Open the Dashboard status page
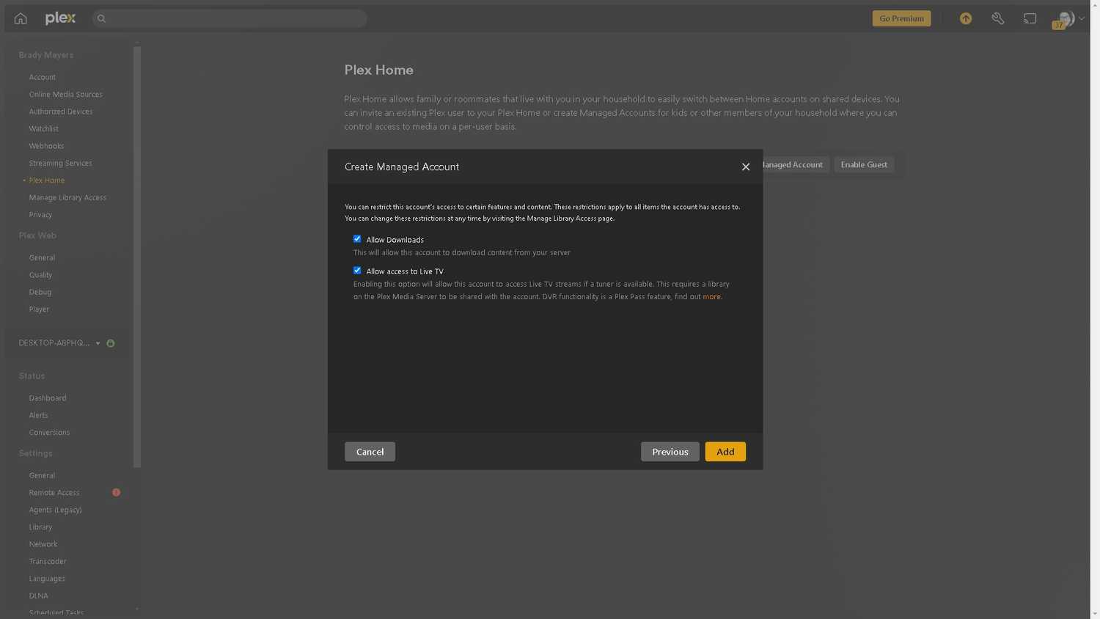 (x=48, y=398)
